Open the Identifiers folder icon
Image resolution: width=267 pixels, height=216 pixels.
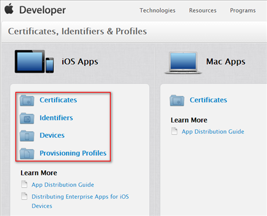27,118
